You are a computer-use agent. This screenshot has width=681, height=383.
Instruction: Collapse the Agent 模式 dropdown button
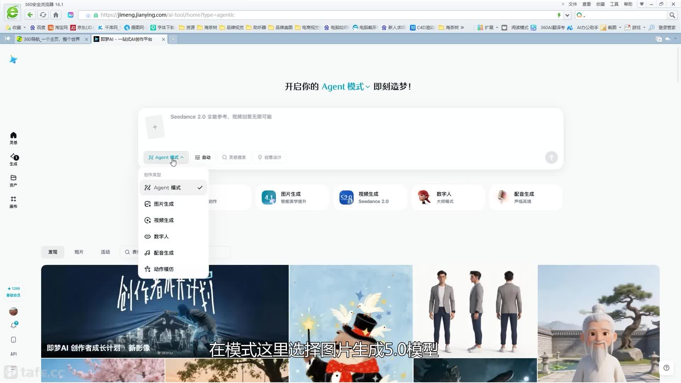click(166, 157)
